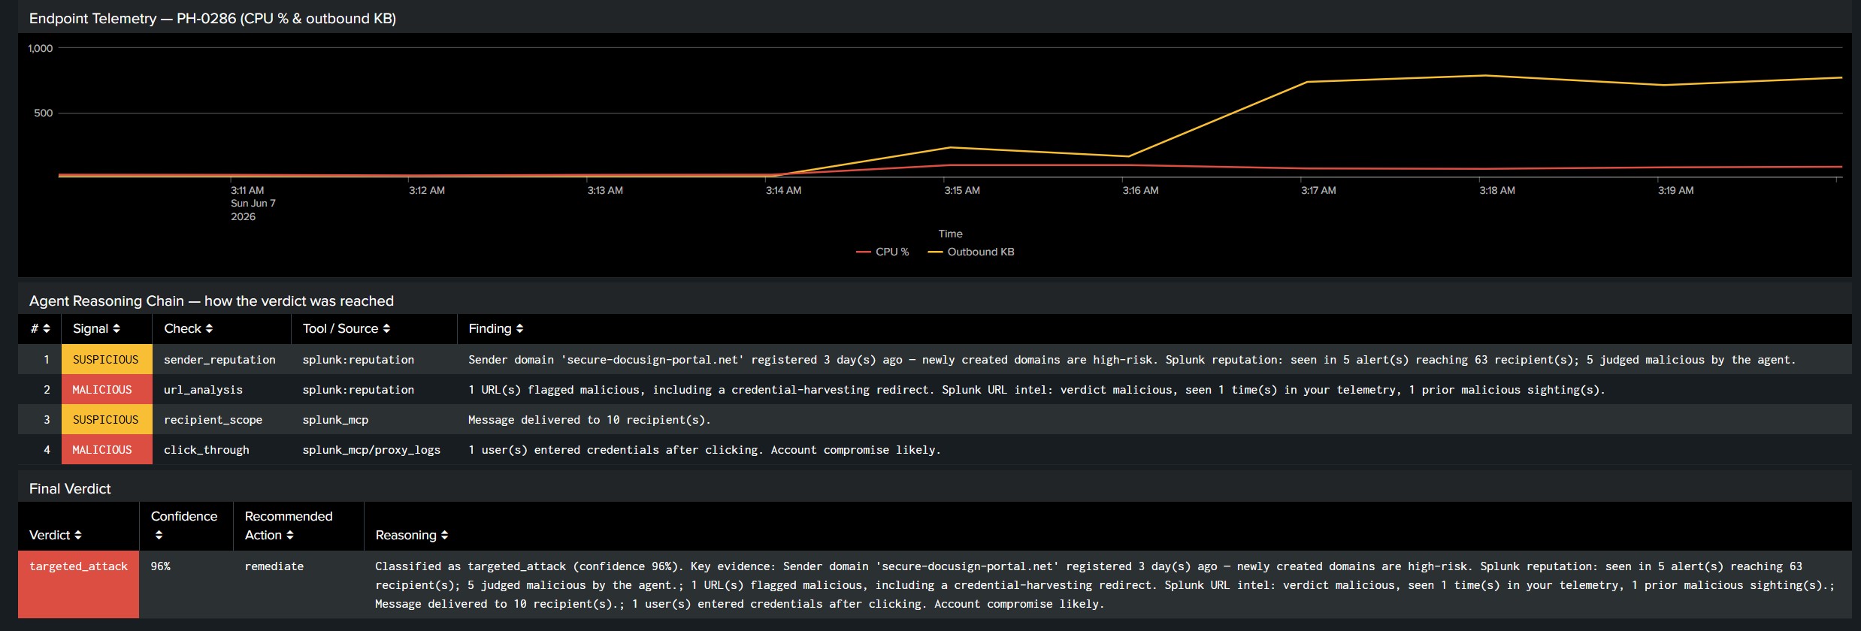Toggle the CPU % legend series

(x=883, y=252)
